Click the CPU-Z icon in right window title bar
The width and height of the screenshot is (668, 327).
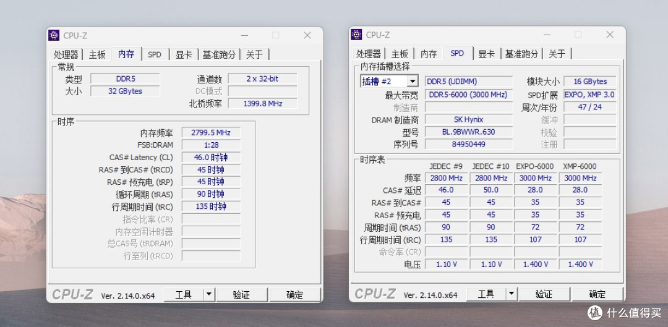[356, 35]
